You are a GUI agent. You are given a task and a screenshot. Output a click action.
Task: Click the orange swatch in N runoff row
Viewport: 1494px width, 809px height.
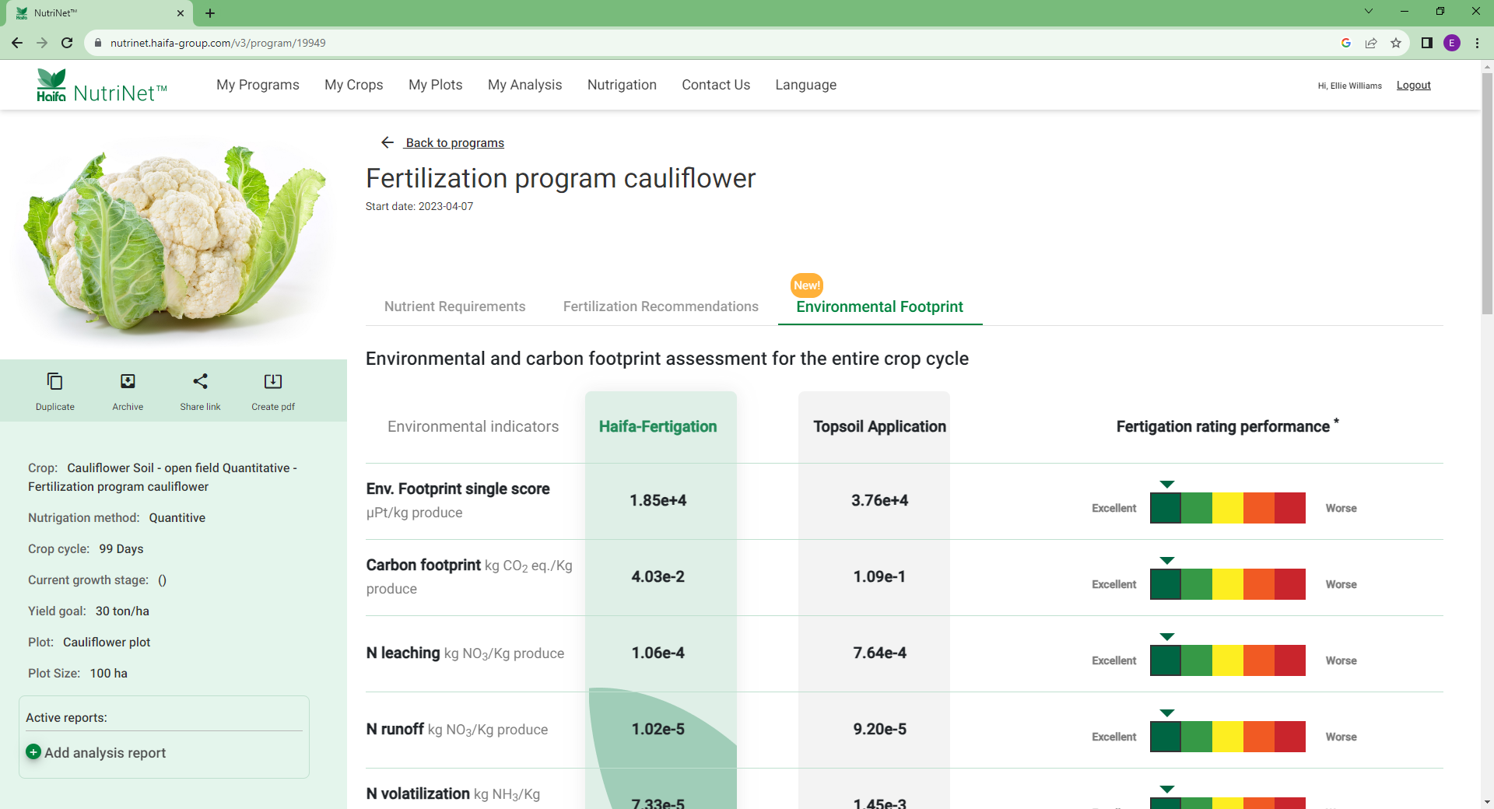coord(1259,737)
